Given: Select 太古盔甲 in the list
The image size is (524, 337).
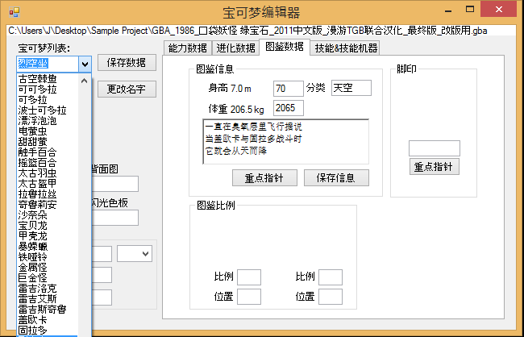Looking at the screenshot, I should [48, 184].
